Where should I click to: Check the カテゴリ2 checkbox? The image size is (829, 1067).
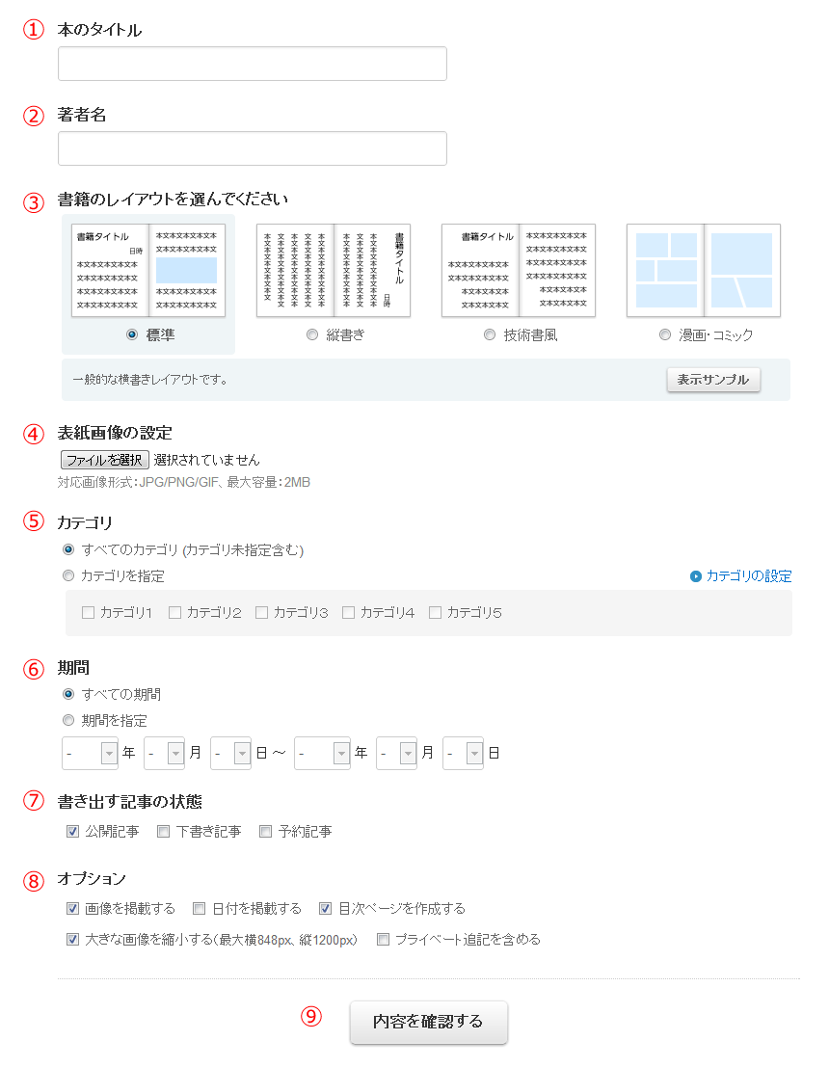coord(174,612)
